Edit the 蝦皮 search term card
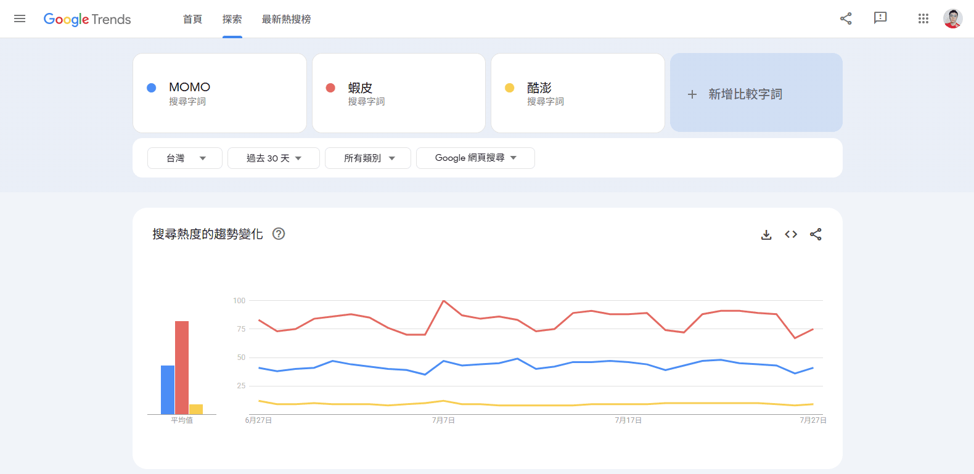Screen dimensions: 974x474 (399, 93)
